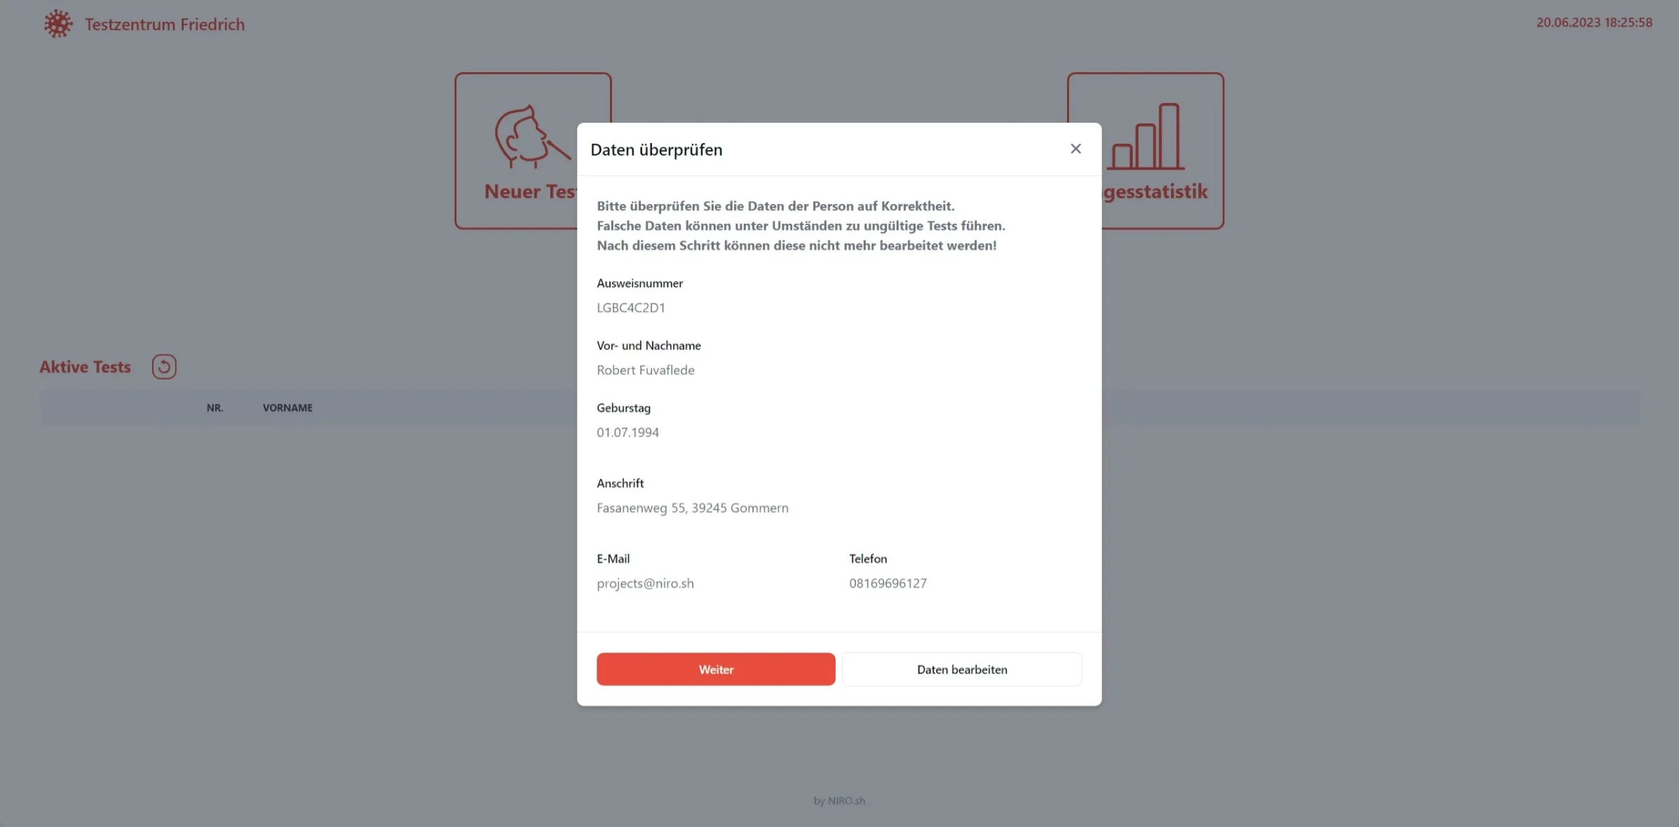Image resolution: width=1679 pixels, height=827 pixels.
Task: Open Tagesstatistik bar chart card
Action: pos(1146,151)
